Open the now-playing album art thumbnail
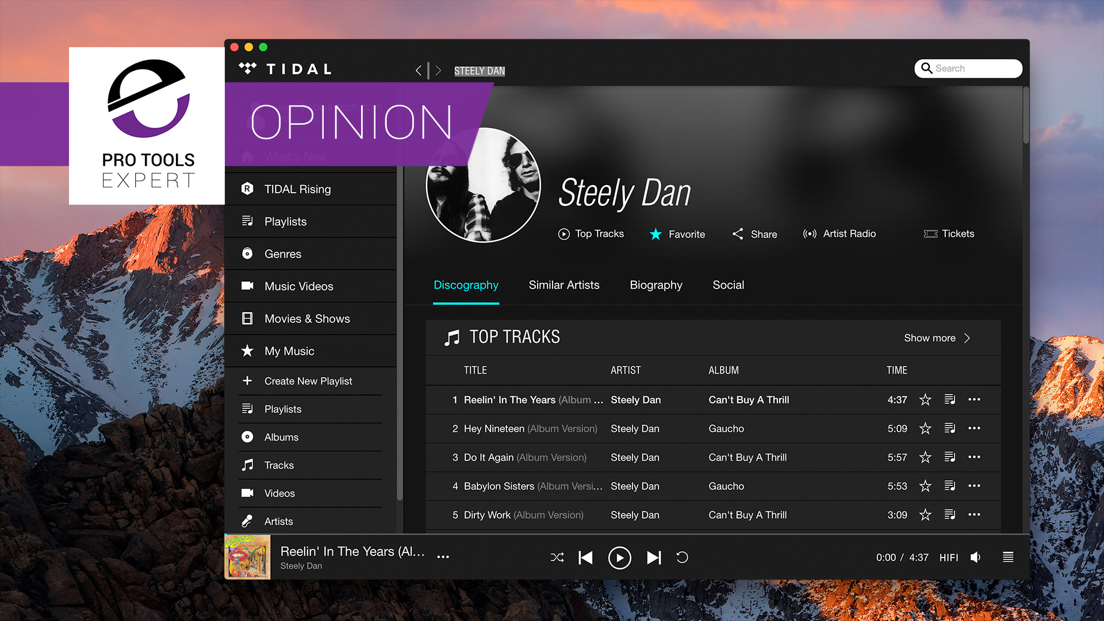Image resolution: width=1104 pixels, height=621 pixels. [247, 557]
